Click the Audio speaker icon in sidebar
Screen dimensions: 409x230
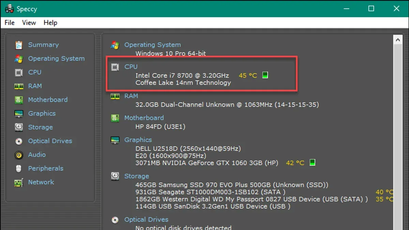pos(19,155)
